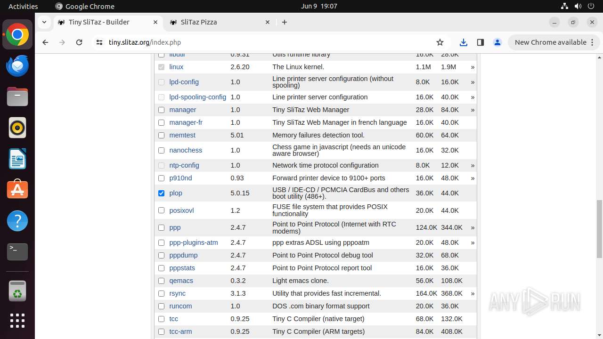Launch Terminal from the dock
Viewport: 603px width, 339px height.
[17, 252]
